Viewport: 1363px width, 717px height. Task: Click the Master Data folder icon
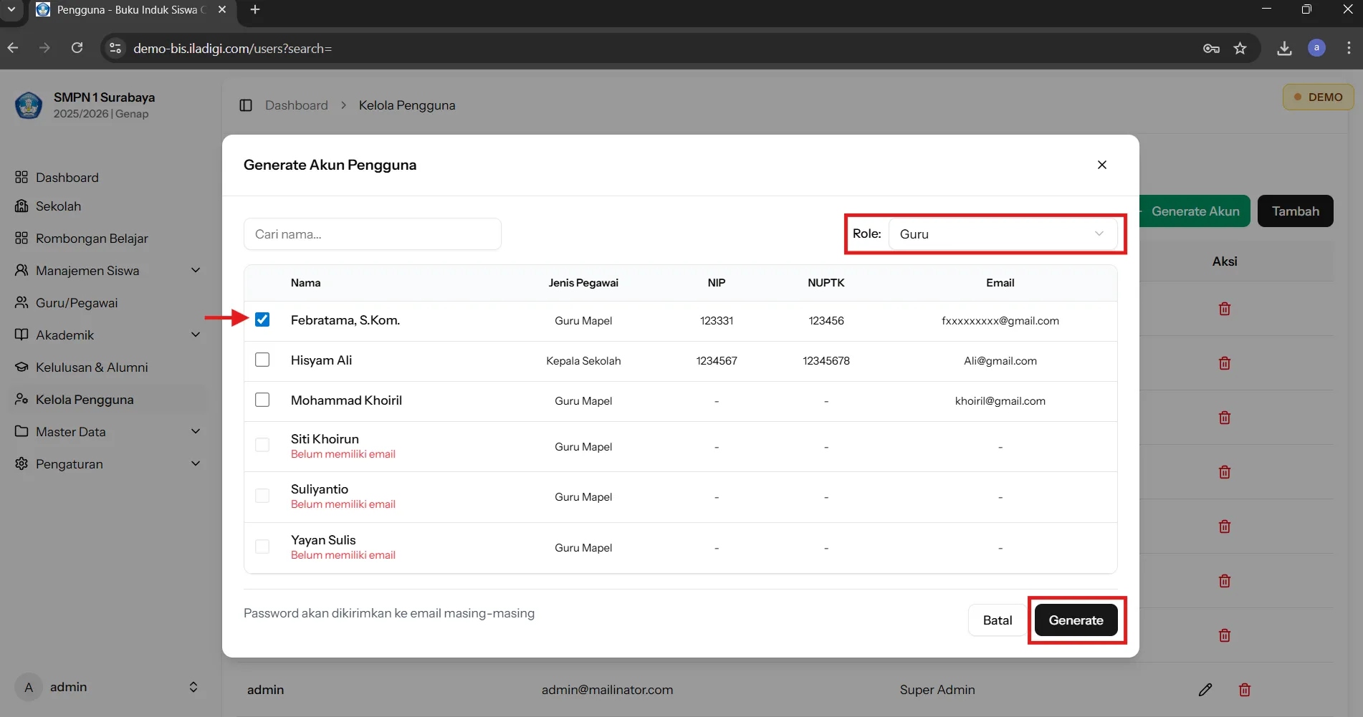(x=21, y=431)
